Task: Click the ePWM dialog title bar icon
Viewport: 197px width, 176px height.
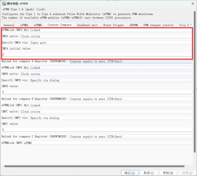Action: click(x=4, y=4)
